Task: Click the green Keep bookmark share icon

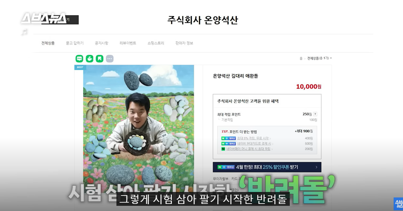Action: 99,59
